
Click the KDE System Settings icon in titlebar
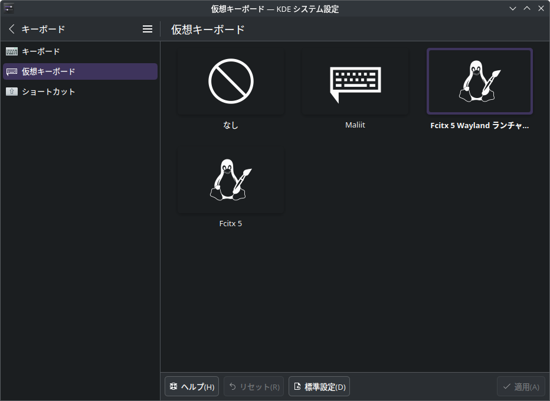[x=8, y=8]
